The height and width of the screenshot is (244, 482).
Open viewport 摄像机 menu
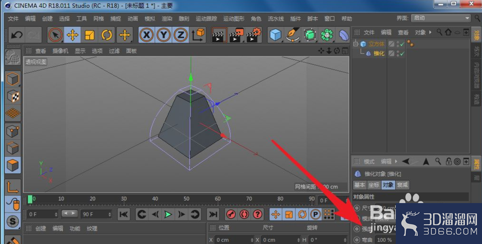tap(60, 51)
